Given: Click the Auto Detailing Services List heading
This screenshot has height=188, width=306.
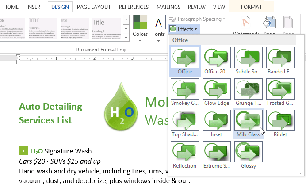Looking at the screenshot, I should click(50, 113).
